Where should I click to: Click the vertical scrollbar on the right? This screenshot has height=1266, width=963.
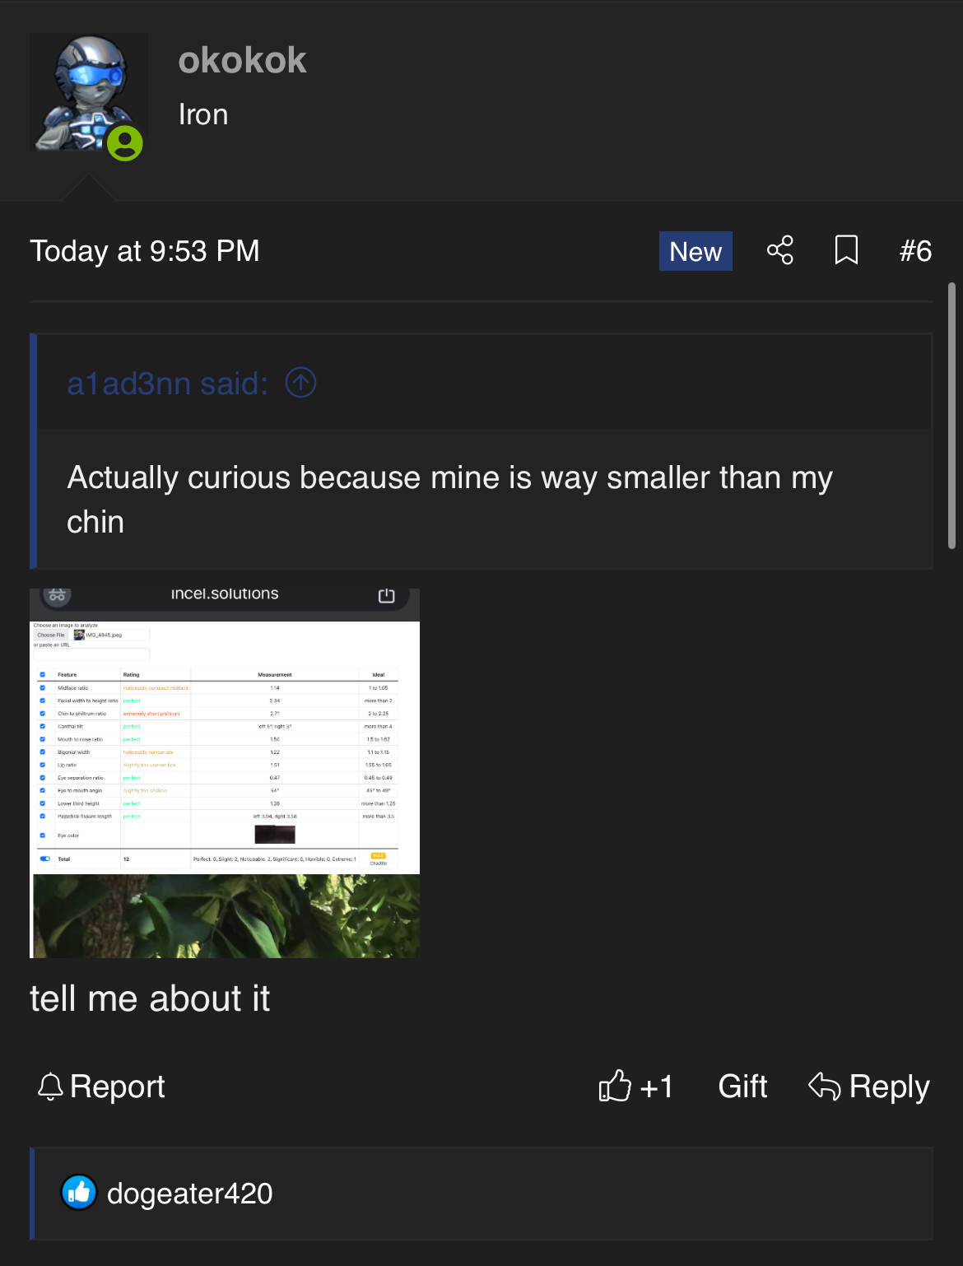point(951,416)
